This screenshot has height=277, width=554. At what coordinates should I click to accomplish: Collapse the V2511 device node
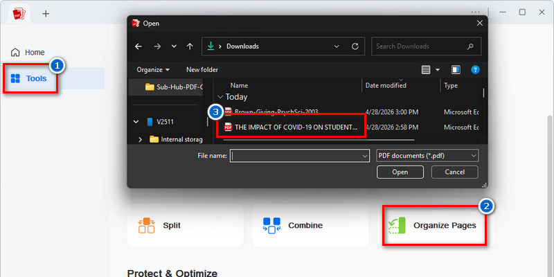(136, 122)
